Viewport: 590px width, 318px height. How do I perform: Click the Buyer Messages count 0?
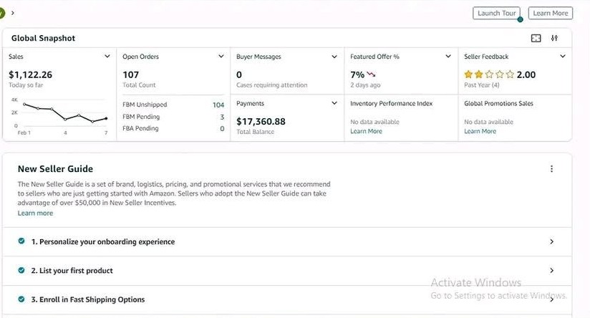coord(239,75)
